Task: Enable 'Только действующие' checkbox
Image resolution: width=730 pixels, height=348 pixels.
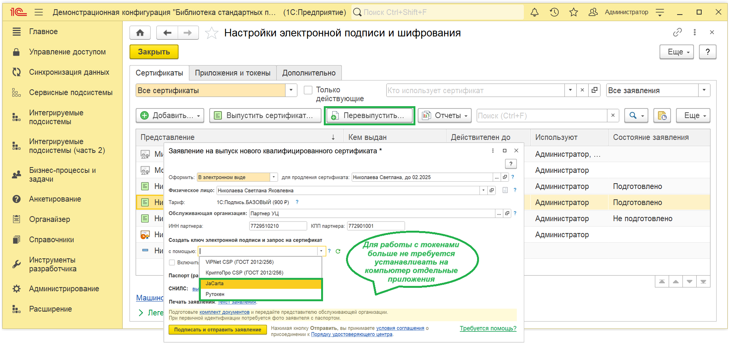Action: point(308,90)
